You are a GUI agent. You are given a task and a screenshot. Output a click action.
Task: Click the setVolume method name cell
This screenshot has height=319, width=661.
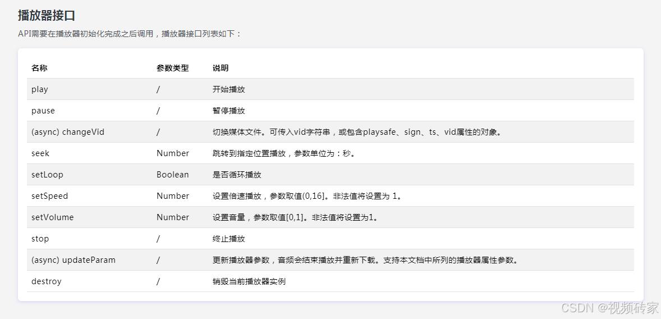53,217
